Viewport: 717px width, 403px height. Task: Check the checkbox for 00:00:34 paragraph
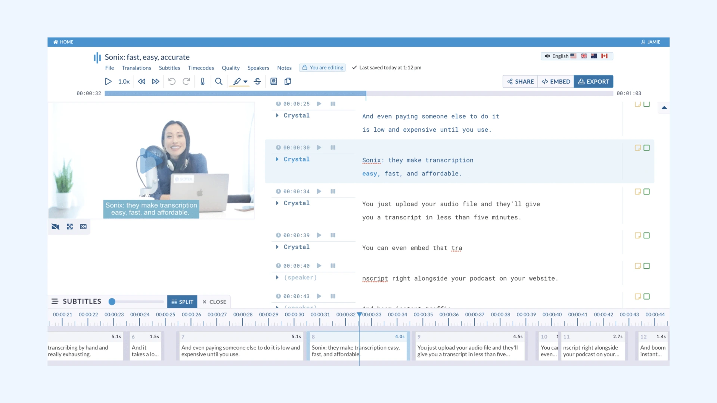647,192
